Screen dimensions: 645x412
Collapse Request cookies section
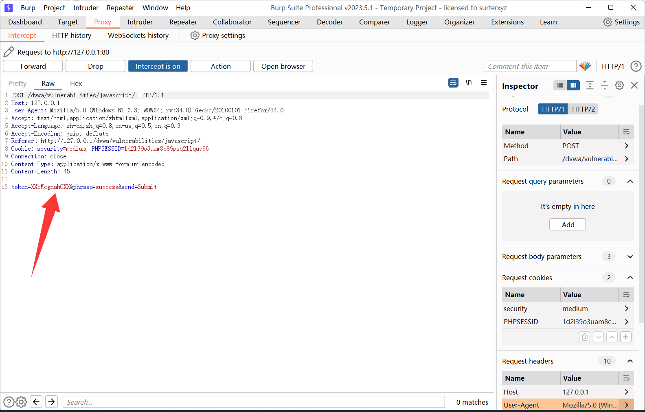click(x=630, y=278)
